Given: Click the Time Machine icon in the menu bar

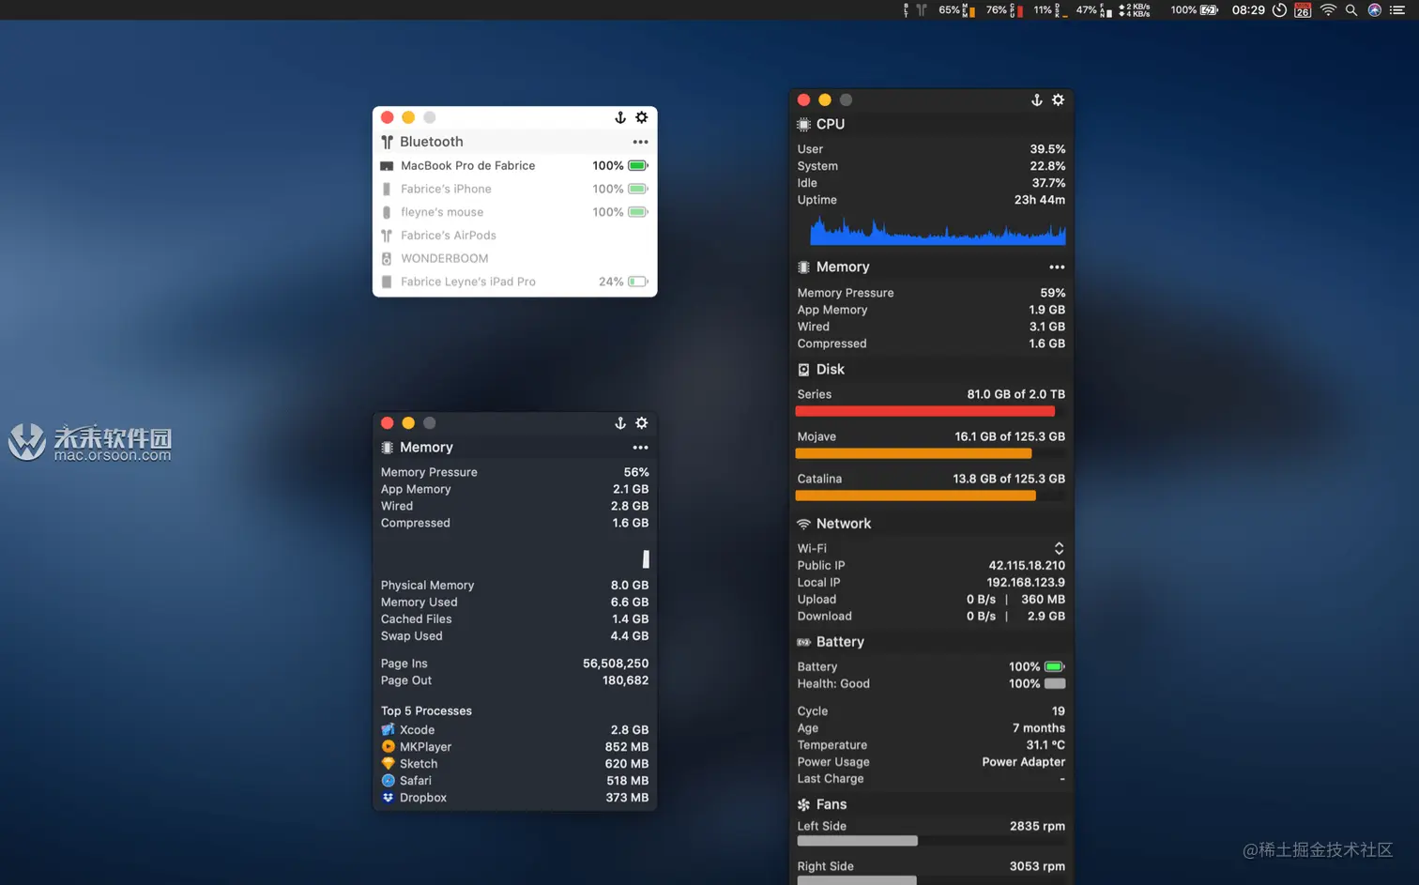Looking at the screenshot, I should click(x=1279, y=10).
